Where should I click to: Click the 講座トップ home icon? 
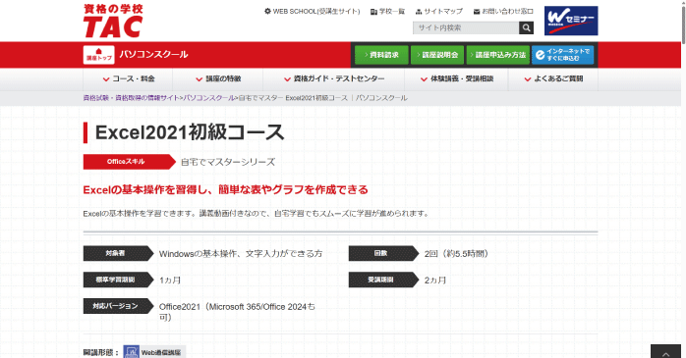point(99,55)
